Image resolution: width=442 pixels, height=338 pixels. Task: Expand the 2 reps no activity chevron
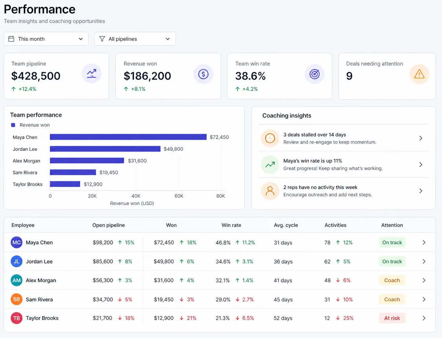tap(420, 191)
